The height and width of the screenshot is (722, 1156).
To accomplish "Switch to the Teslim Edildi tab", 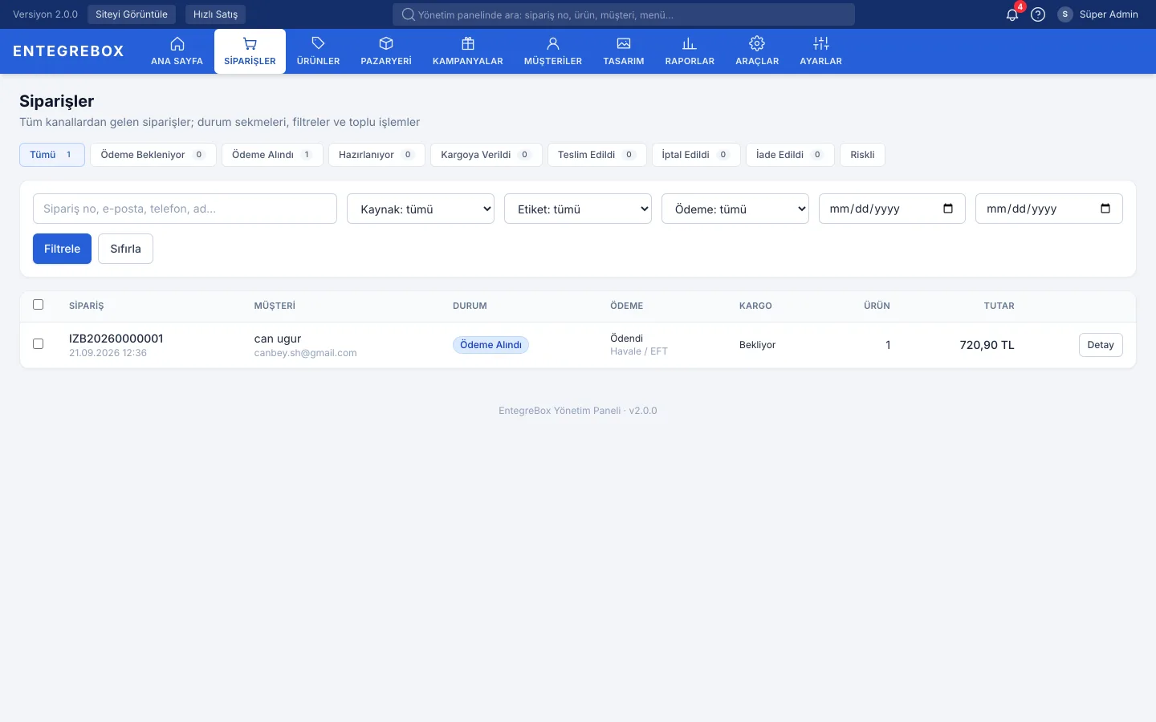I will (597, 155).
